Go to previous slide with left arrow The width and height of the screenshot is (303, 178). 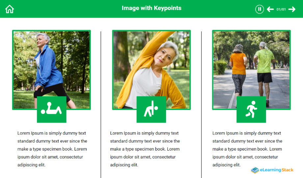coord(270,9)
